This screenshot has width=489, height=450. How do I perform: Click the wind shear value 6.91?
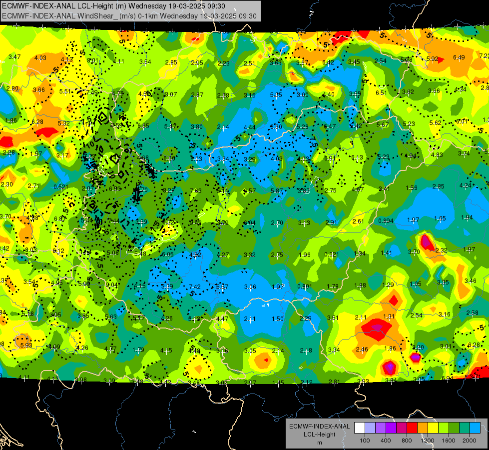tap(330, 158)
